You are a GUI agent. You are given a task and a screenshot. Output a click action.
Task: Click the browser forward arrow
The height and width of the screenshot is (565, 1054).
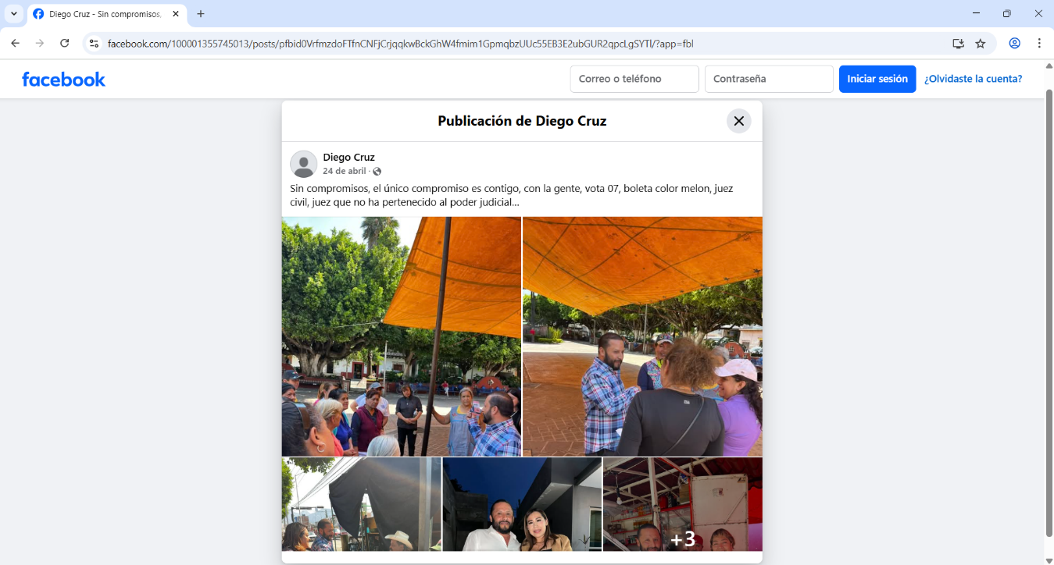point(40,44)
